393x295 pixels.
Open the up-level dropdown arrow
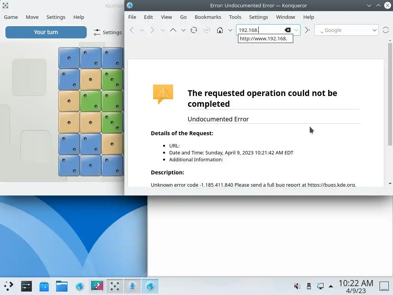pyautogui.click(x=183, y=30)
